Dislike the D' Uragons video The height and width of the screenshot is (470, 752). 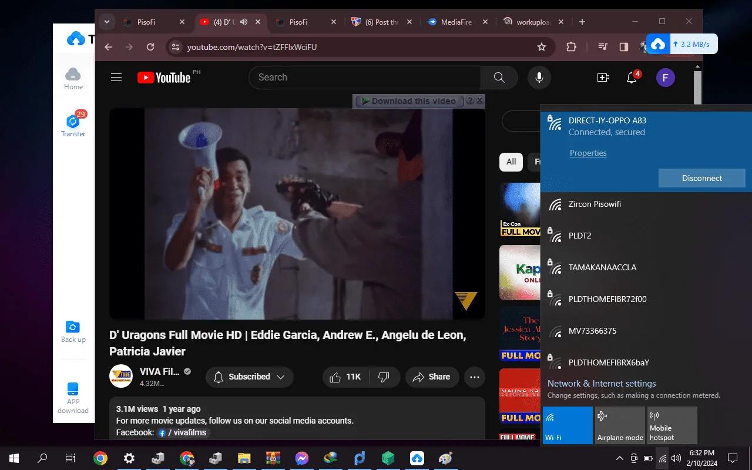[384, 377]
